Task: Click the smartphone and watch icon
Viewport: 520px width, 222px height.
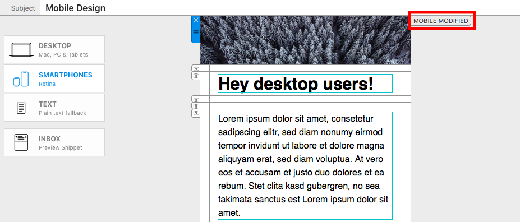Action: pos(21,79)
